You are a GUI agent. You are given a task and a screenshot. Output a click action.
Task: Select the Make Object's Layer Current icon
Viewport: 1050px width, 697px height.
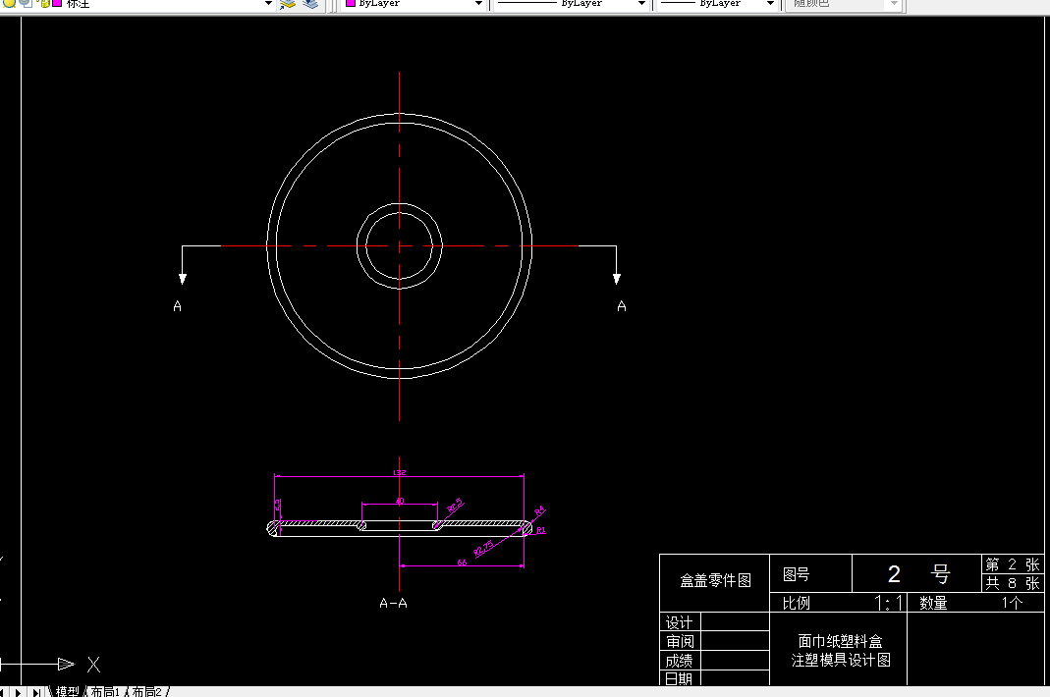286,4
